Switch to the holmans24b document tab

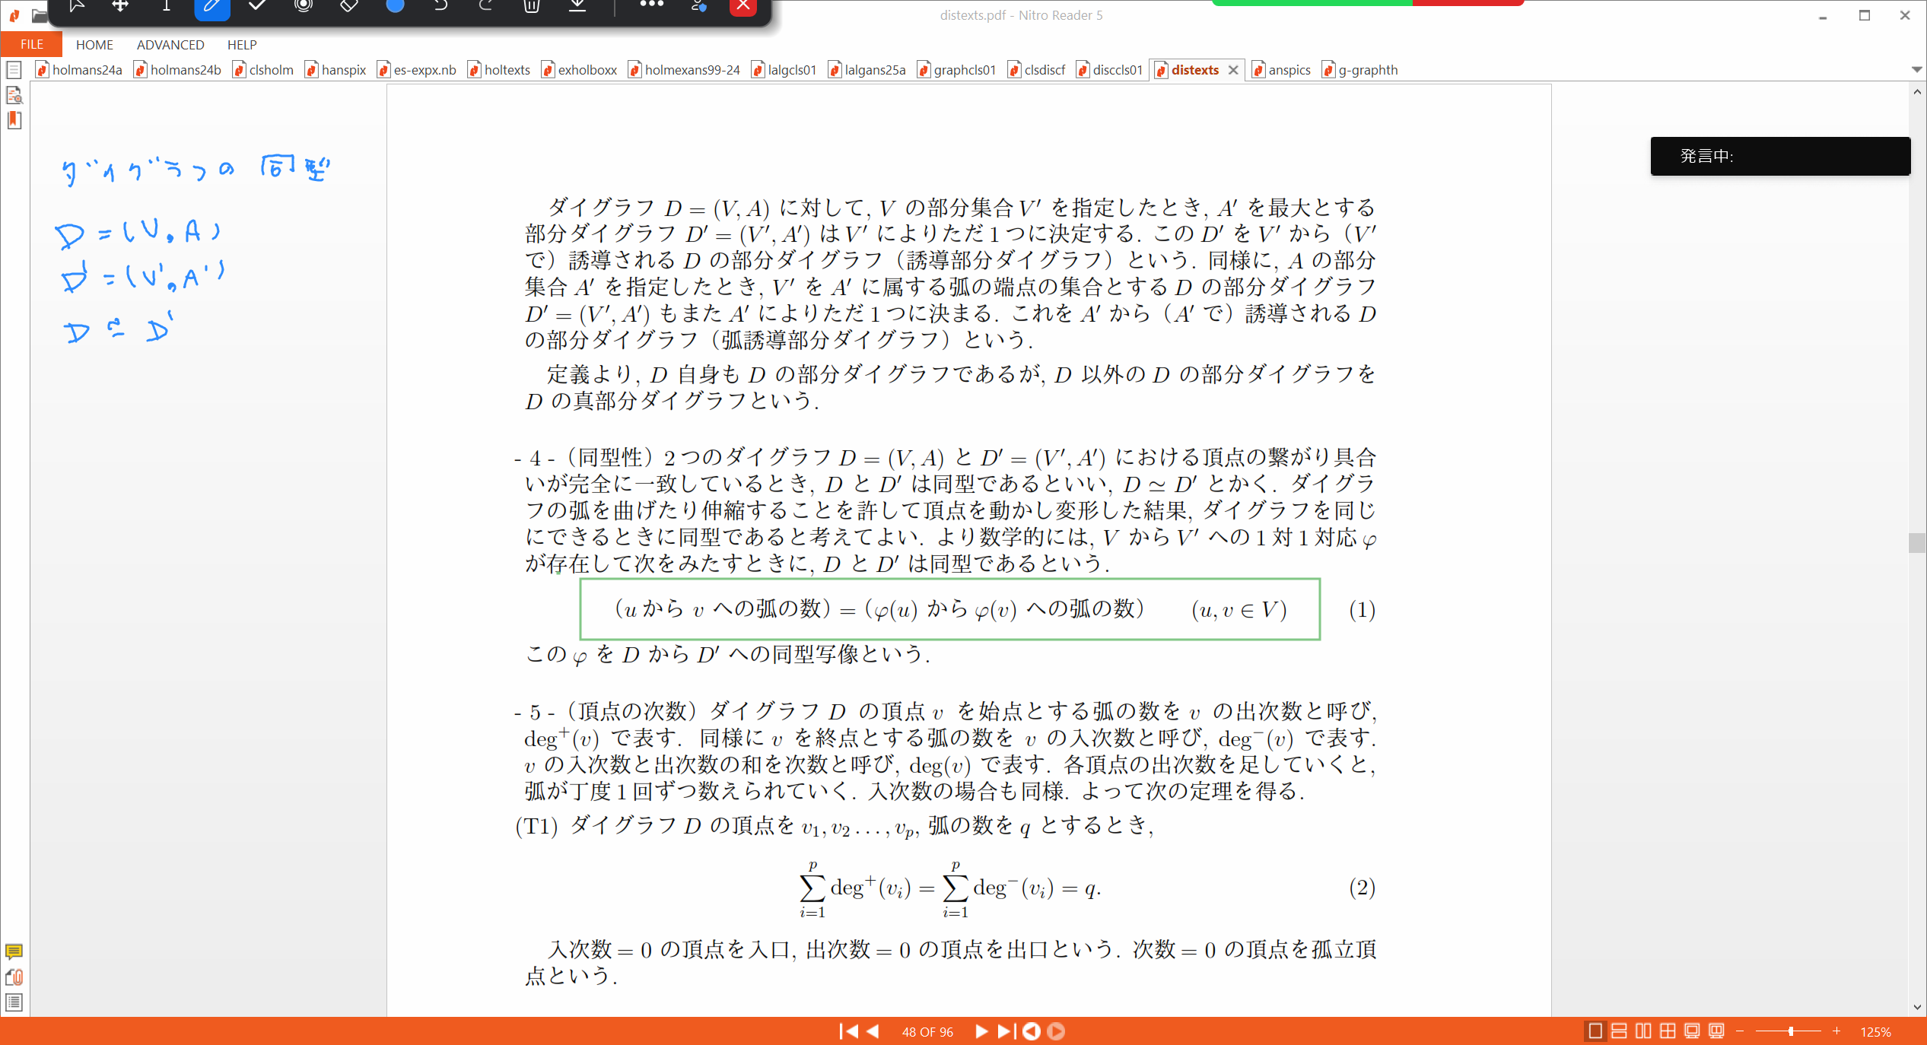click(x=177, y=70)
